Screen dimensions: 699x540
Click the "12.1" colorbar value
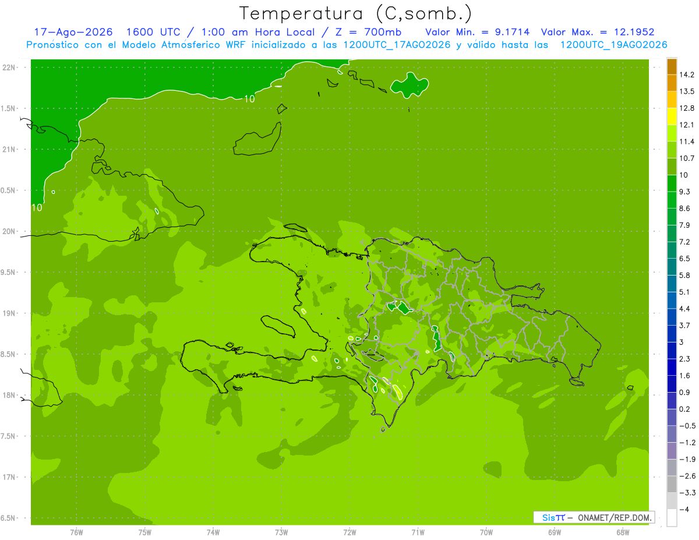[x=687, y=125]
